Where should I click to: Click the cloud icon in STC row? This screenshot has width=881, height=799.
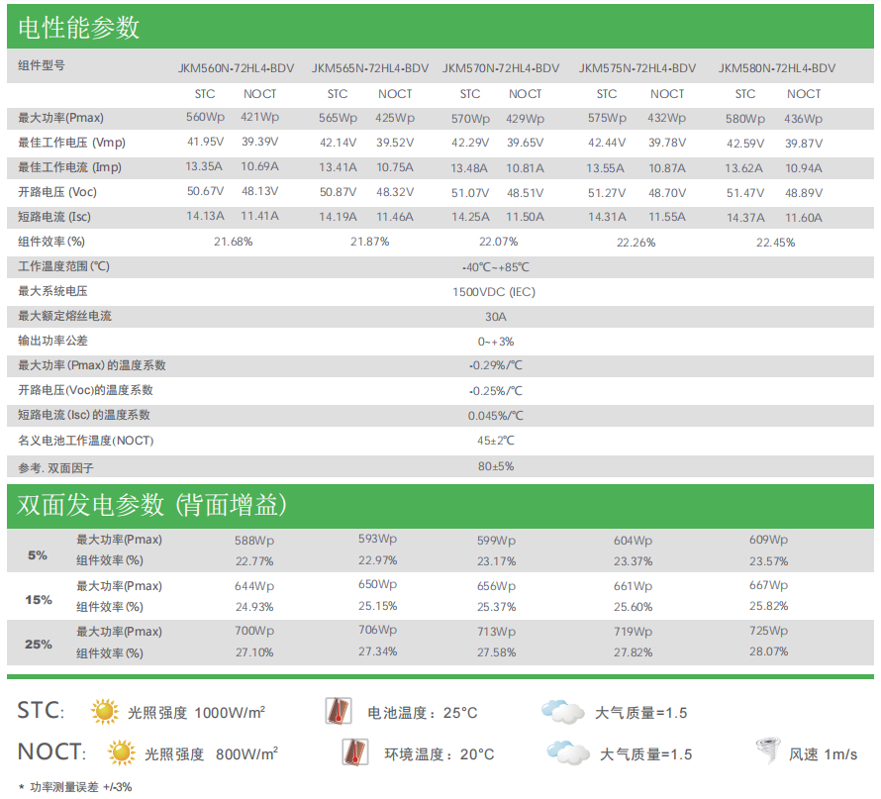tap(562, 711)
